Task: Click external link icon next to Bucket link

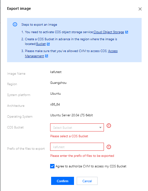Action: pyautogui.click(x=48, y=44)
